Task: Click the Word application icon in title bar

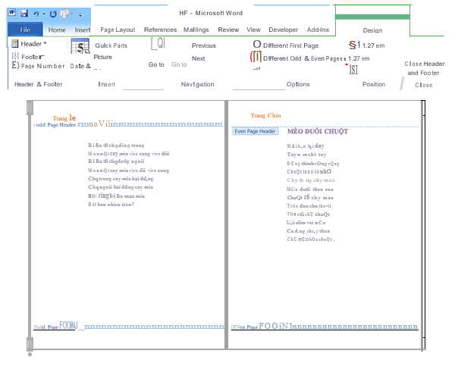Action: [x=11, y=14]
